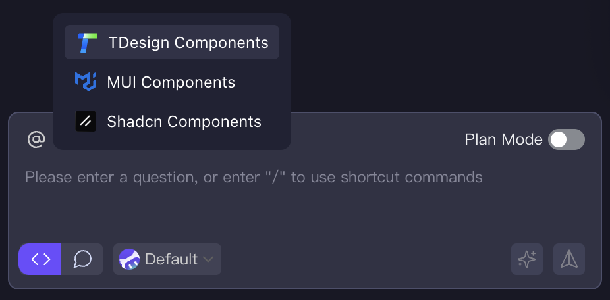The image size is (610, 300).
Task: Click the blue MUI logo icon
Action: click(x=86, y=82)
